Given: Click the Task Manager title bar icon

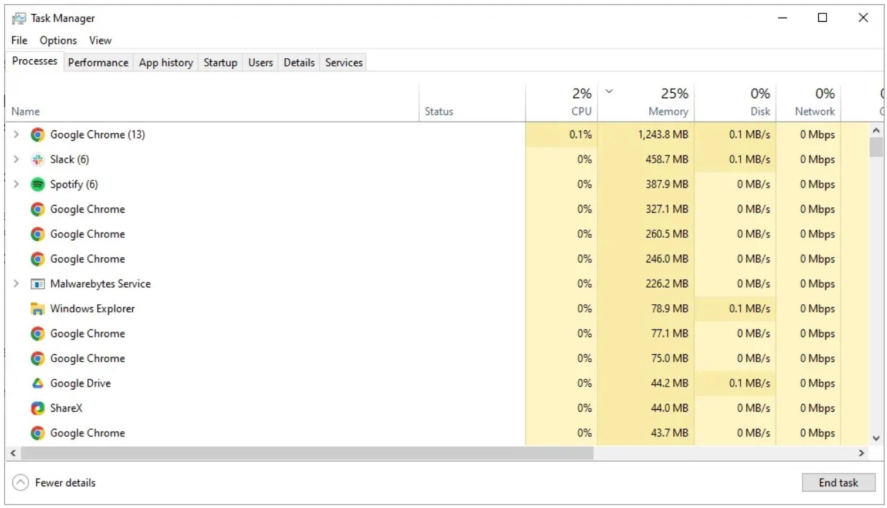Looking at the screenshot, I should click(19, 18).
